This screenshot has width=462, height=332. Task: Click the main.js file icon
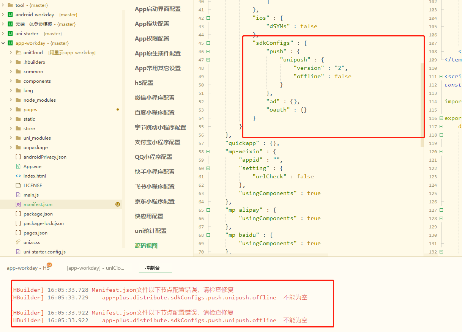(18, 195)
